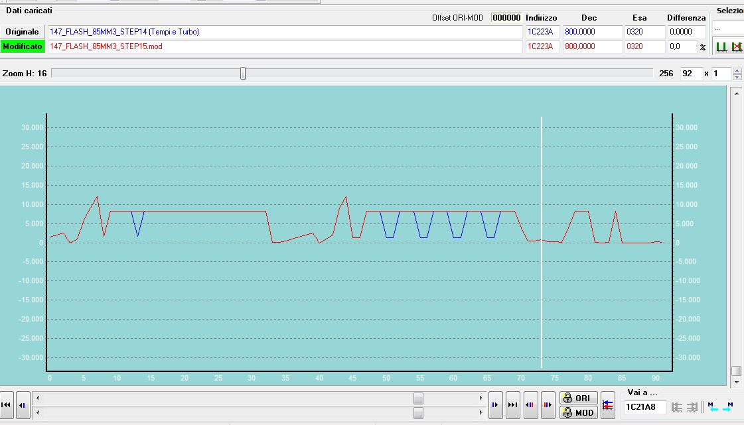Jump to the last data position button
The width and height of the screenshot is (744, 425).
pyautogui.click(x=512, y=405)
